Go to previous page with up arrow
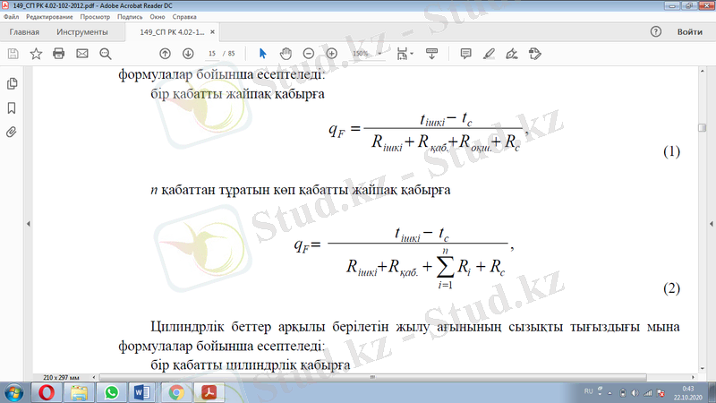The width and height of the screenshot is (716, 403). 165,54
